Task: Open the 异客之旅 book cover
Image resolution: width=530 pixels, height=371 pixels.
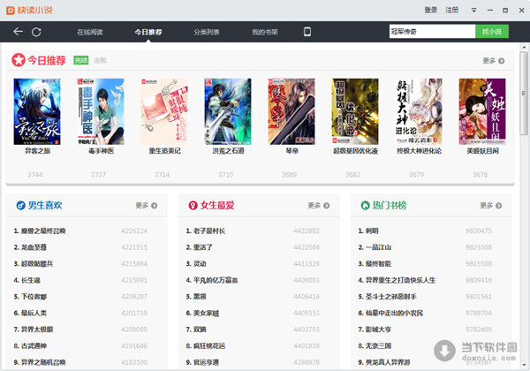Action: [x=37, y=111]
